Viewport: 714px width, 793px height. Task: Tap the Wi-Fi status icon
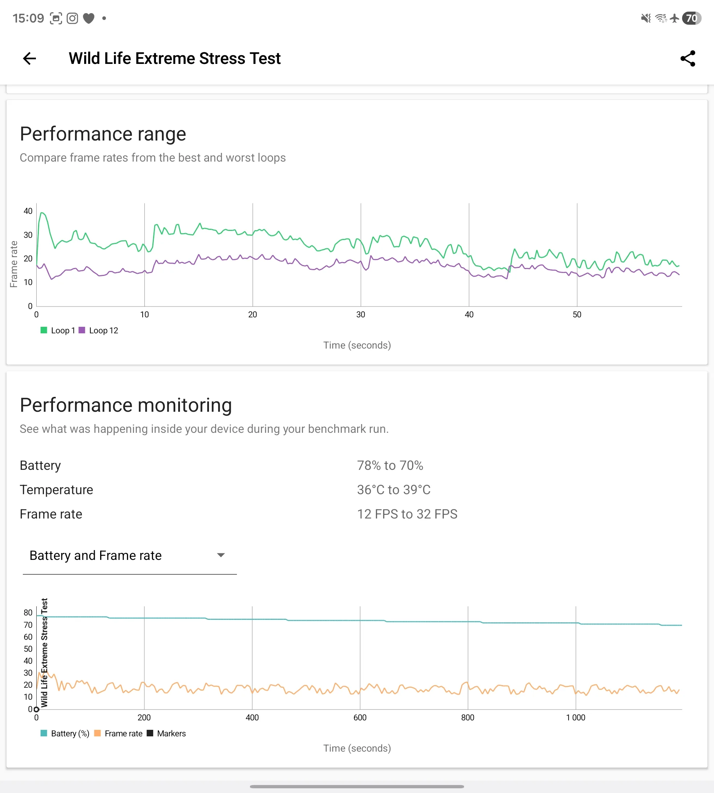click(661, 18)
